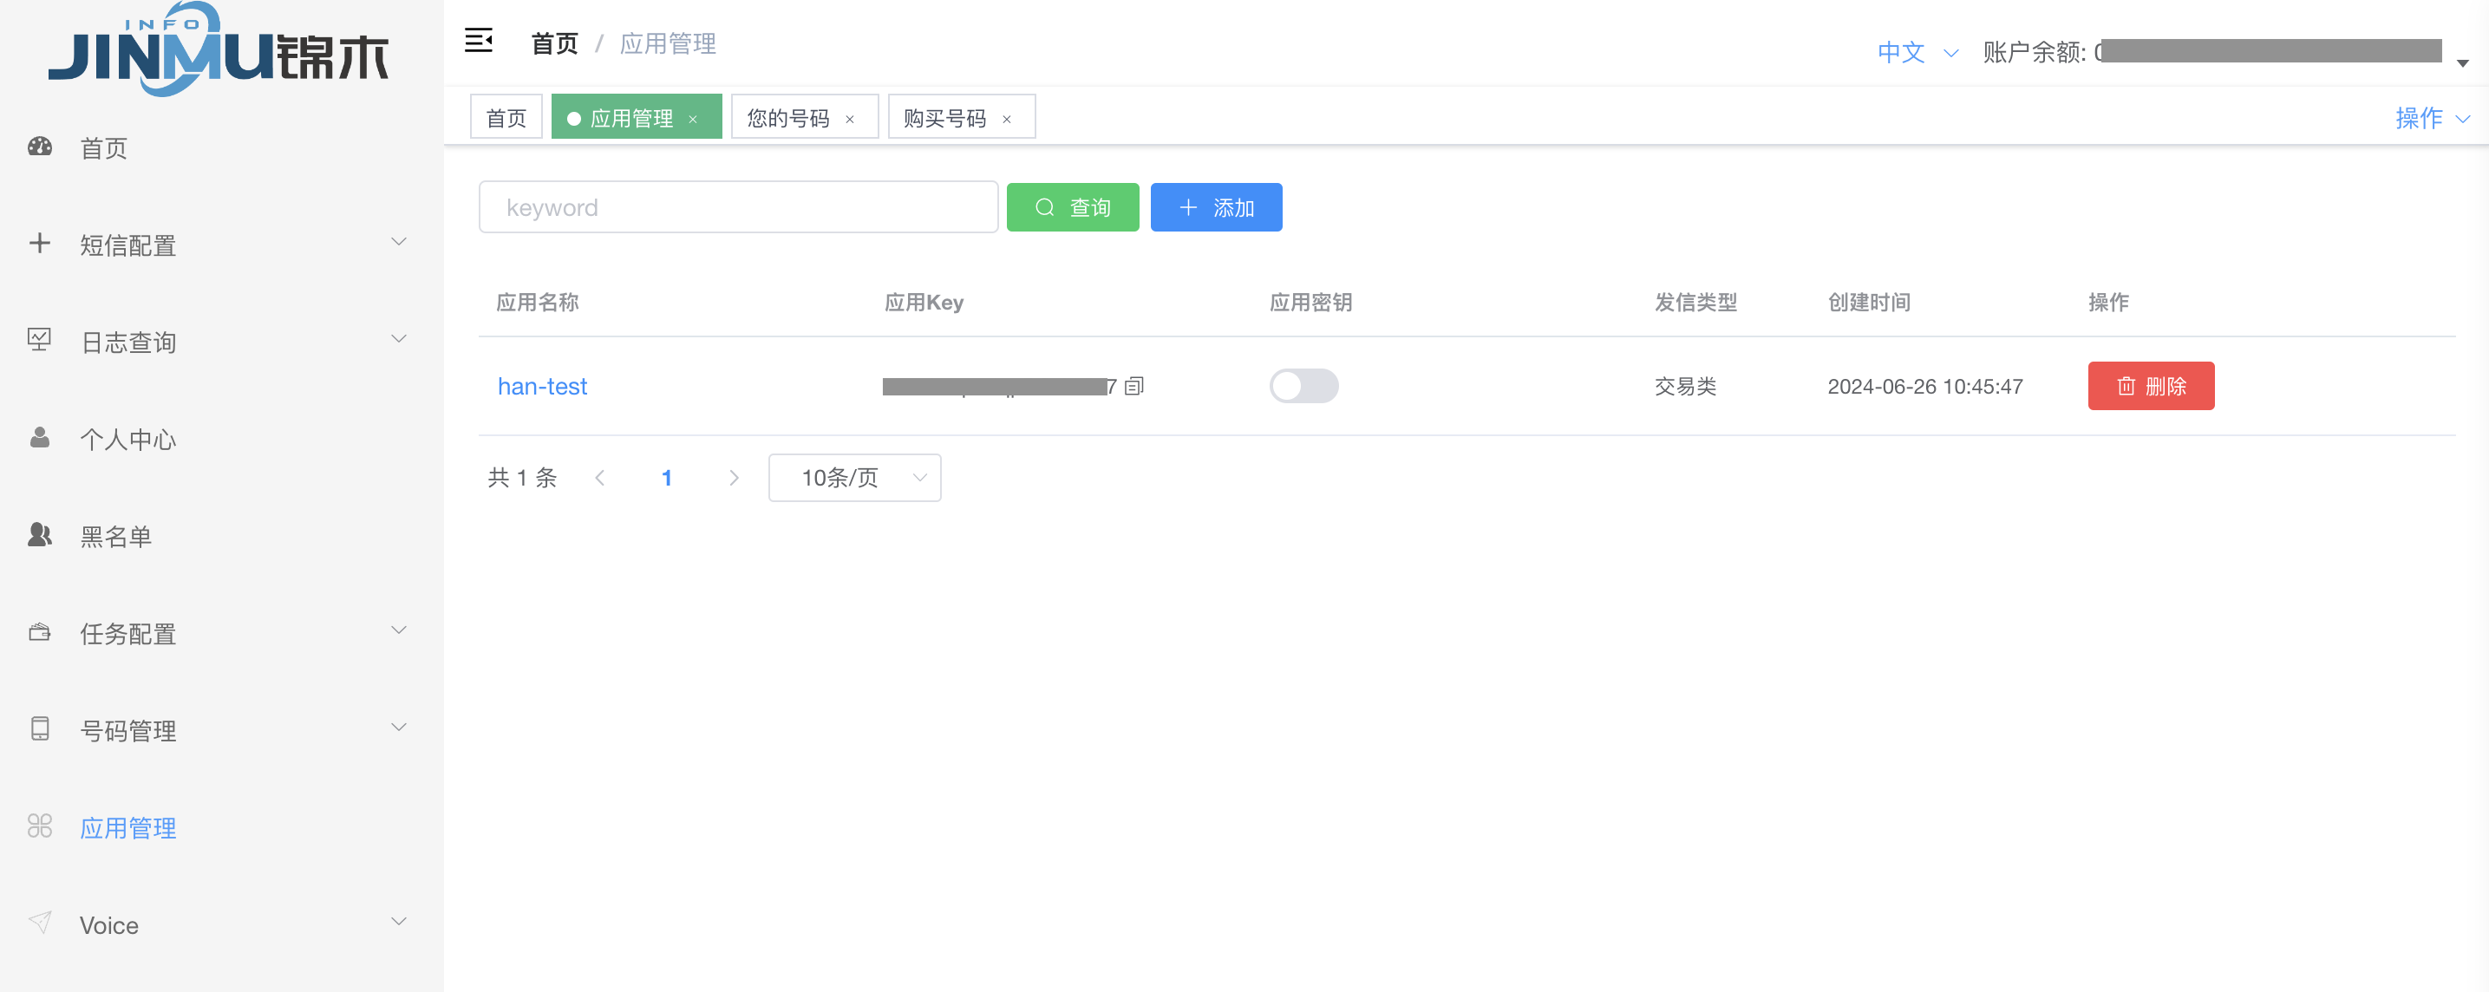
Task: Expand the 短信配置 menu
Action: [x=398, y=241]
